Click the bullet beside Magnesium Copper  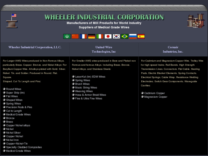point(142,96)
